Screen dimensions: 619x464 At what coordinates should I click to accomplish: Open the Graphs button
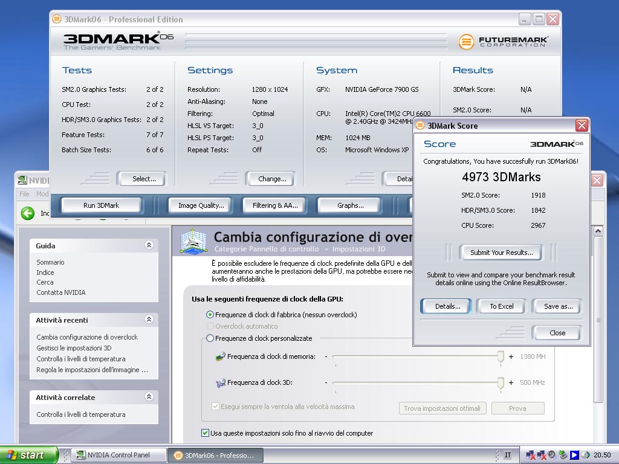coord(350,205)
